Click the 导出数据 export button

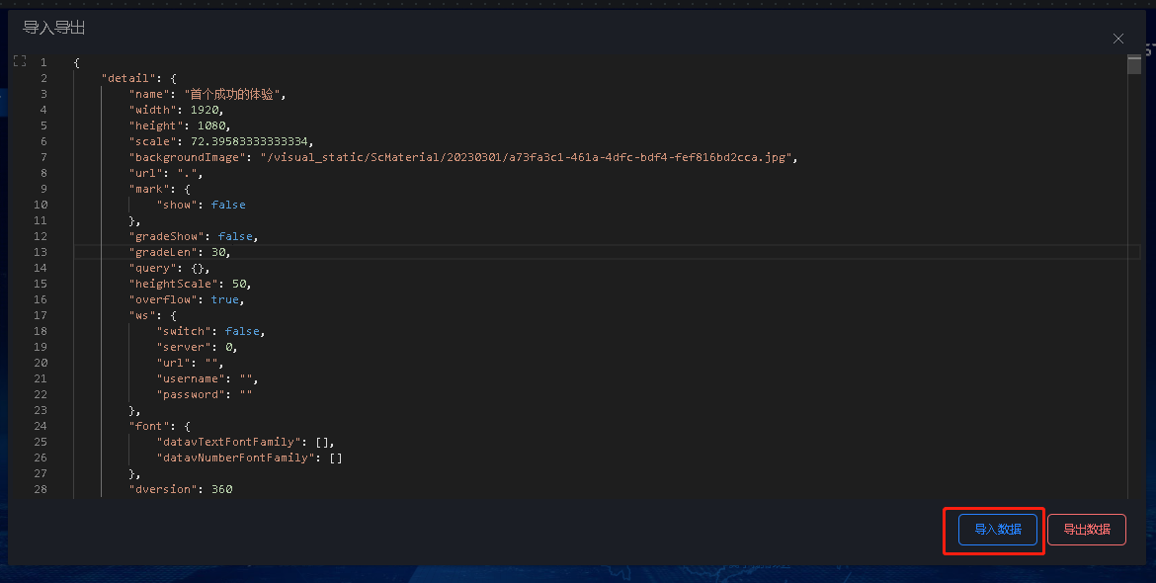point(1087,530)
